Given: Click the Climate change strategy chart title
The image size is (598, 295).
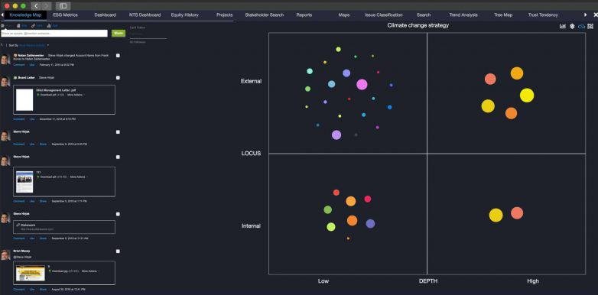Looking at the screenshot, I should (x=418, y=25).
